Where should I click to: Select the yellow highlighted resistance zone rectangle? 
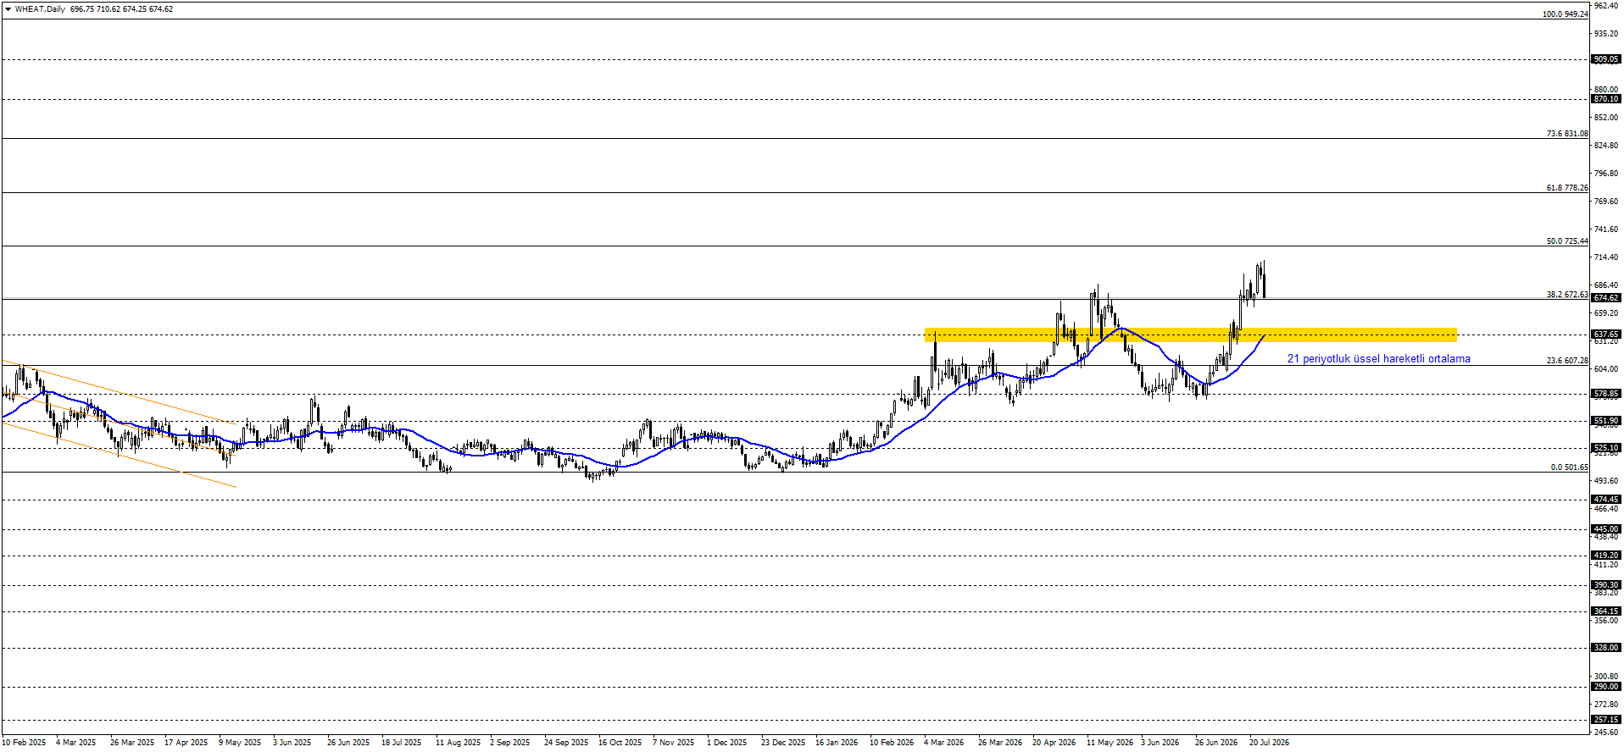tap(1191, 335)
